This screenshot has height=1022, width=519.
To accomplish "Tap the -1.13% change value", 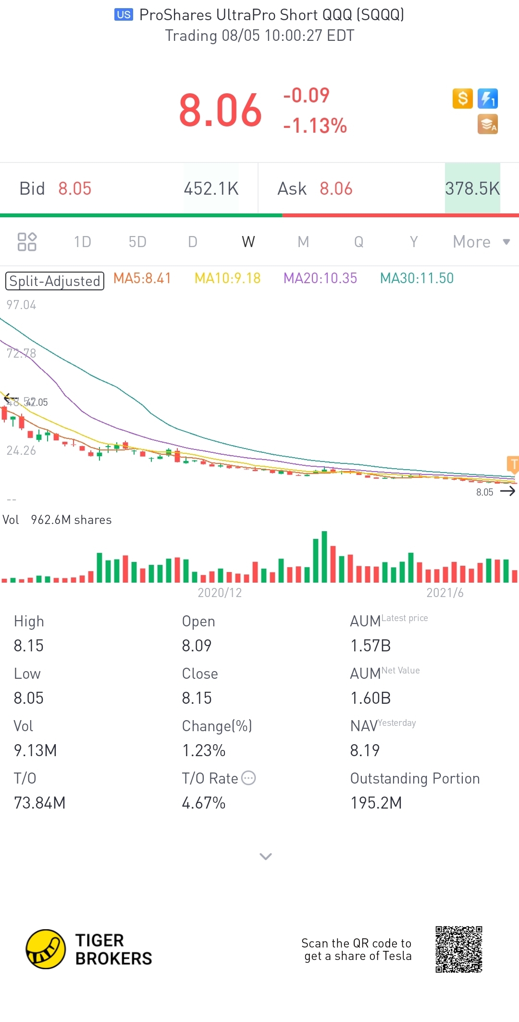I will click(315, 125).
